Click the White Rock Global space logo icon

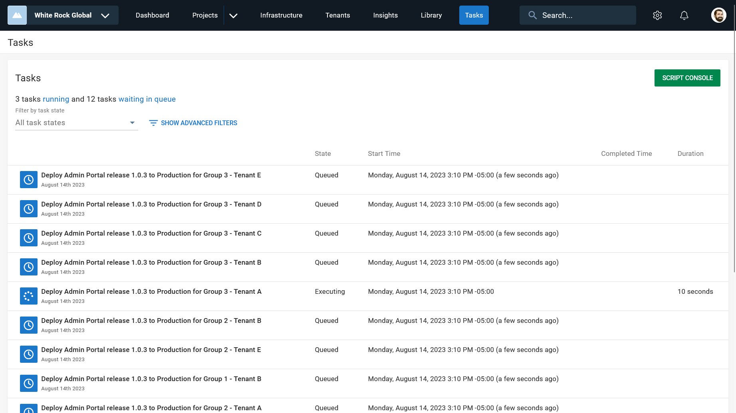tap(17, 15)
